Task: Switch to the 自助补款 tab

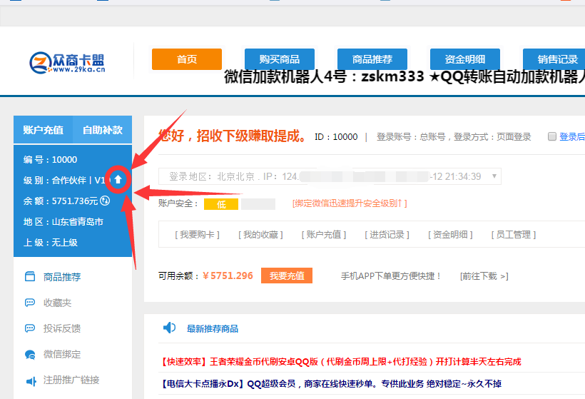Action: pyautogui.click(x=102, y=130)
